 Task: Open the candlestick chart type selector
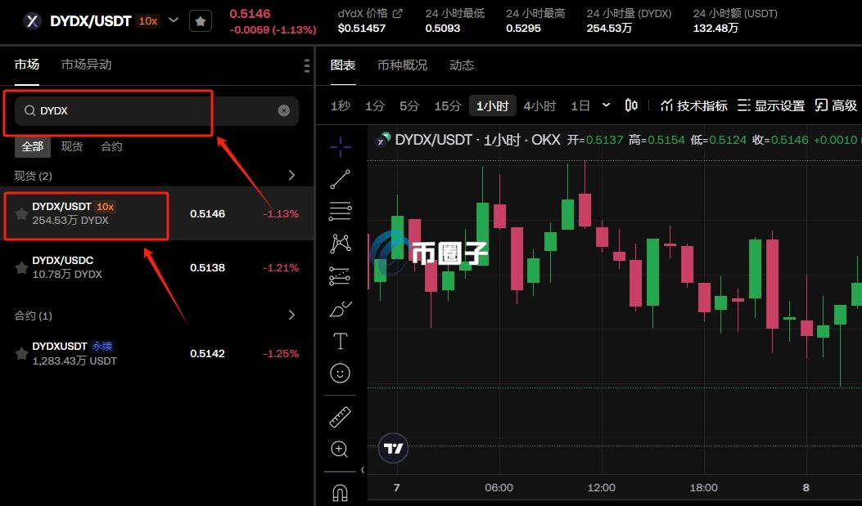pos(631,105)
